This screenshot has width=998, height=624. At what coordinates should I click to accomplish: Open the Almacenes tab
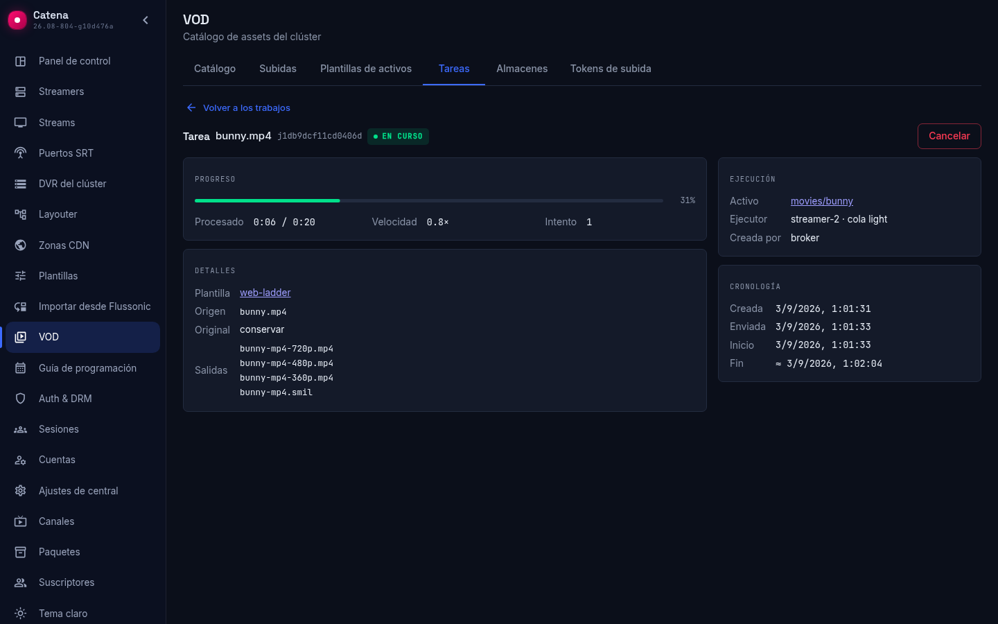click(x=522, y=69)
